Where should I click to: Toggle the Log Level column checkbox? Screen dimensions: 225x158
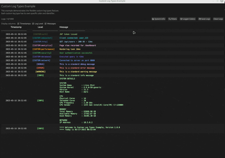click(x=33, y=24)
